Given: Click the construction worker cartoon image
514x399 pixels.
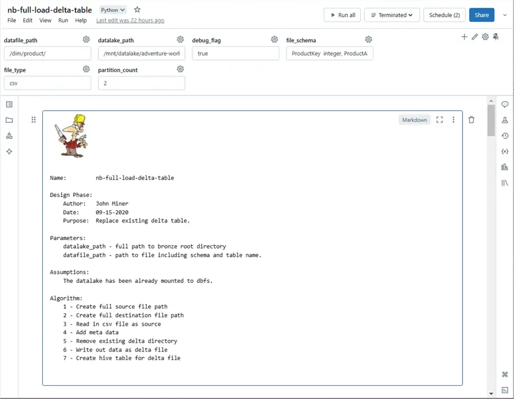Looking at the screenshot, I should click(71, 136).
